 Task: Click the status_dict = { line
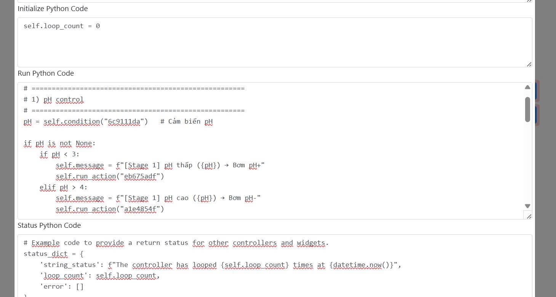pyautogui.click(x=53, y=254)
